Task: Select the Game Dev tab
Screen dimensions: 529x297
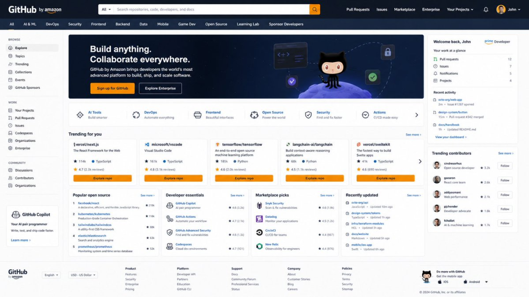Action: (187, 24)
